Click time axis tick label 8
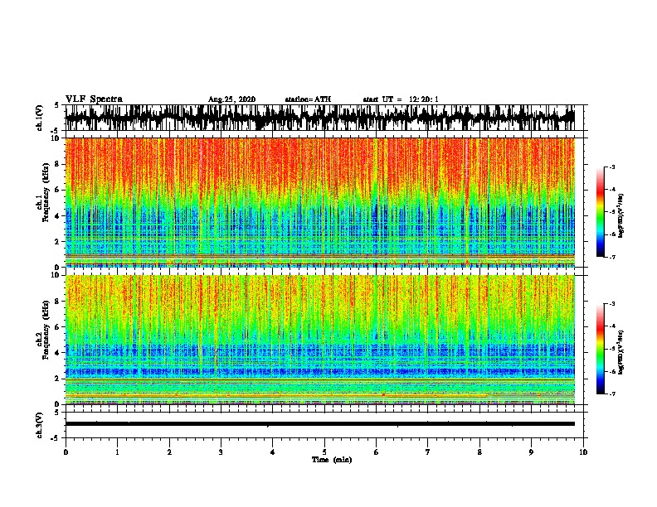Image resolution: width=657 pixels, height=507 pixels. click(x=479, y=452)
